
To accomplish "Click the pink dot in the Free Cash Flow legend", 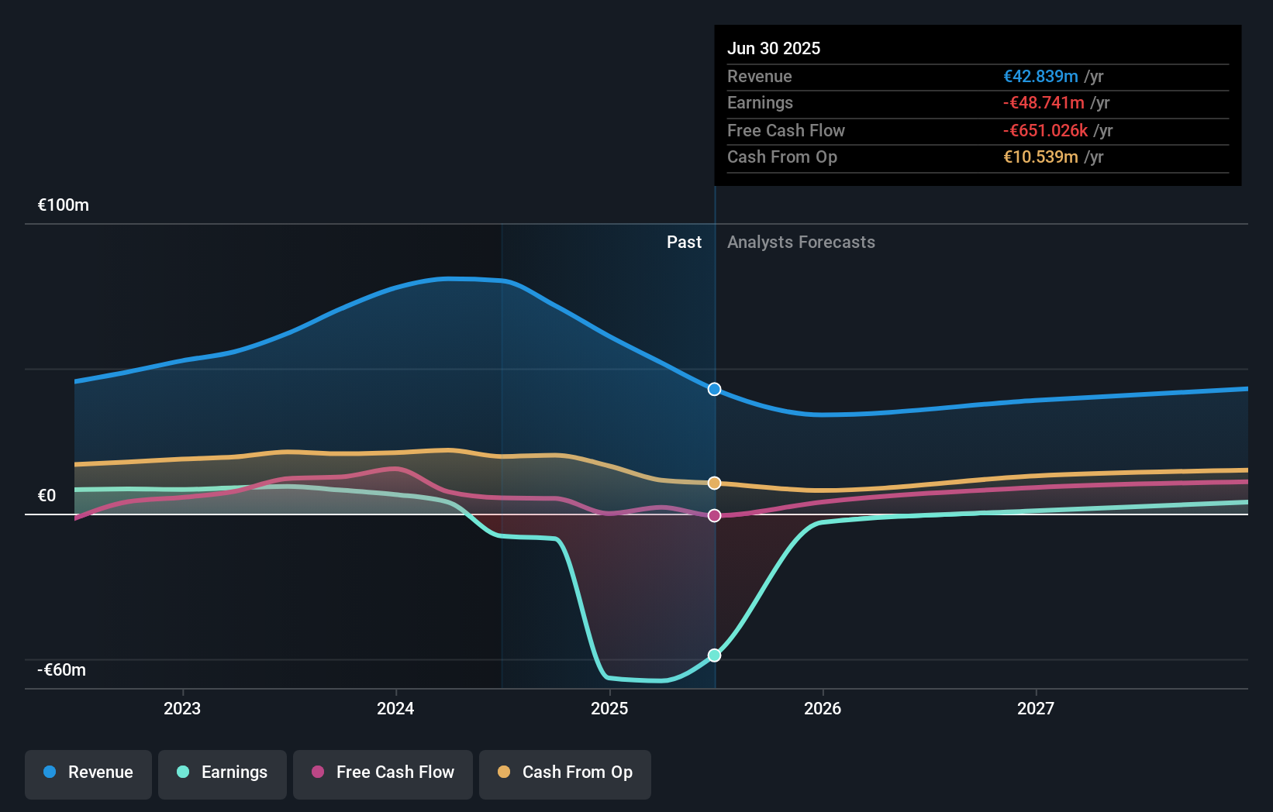I will [x=317, y=772].
